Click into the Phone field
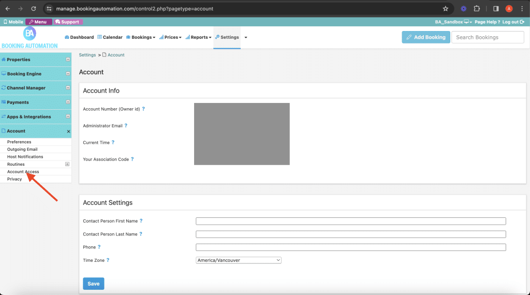The image size is (530, 295). click(x=351, y=247)
